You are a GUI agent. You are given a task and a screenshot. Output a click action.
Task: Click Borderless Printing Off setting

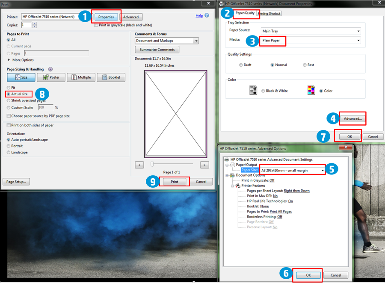[280, 217]
